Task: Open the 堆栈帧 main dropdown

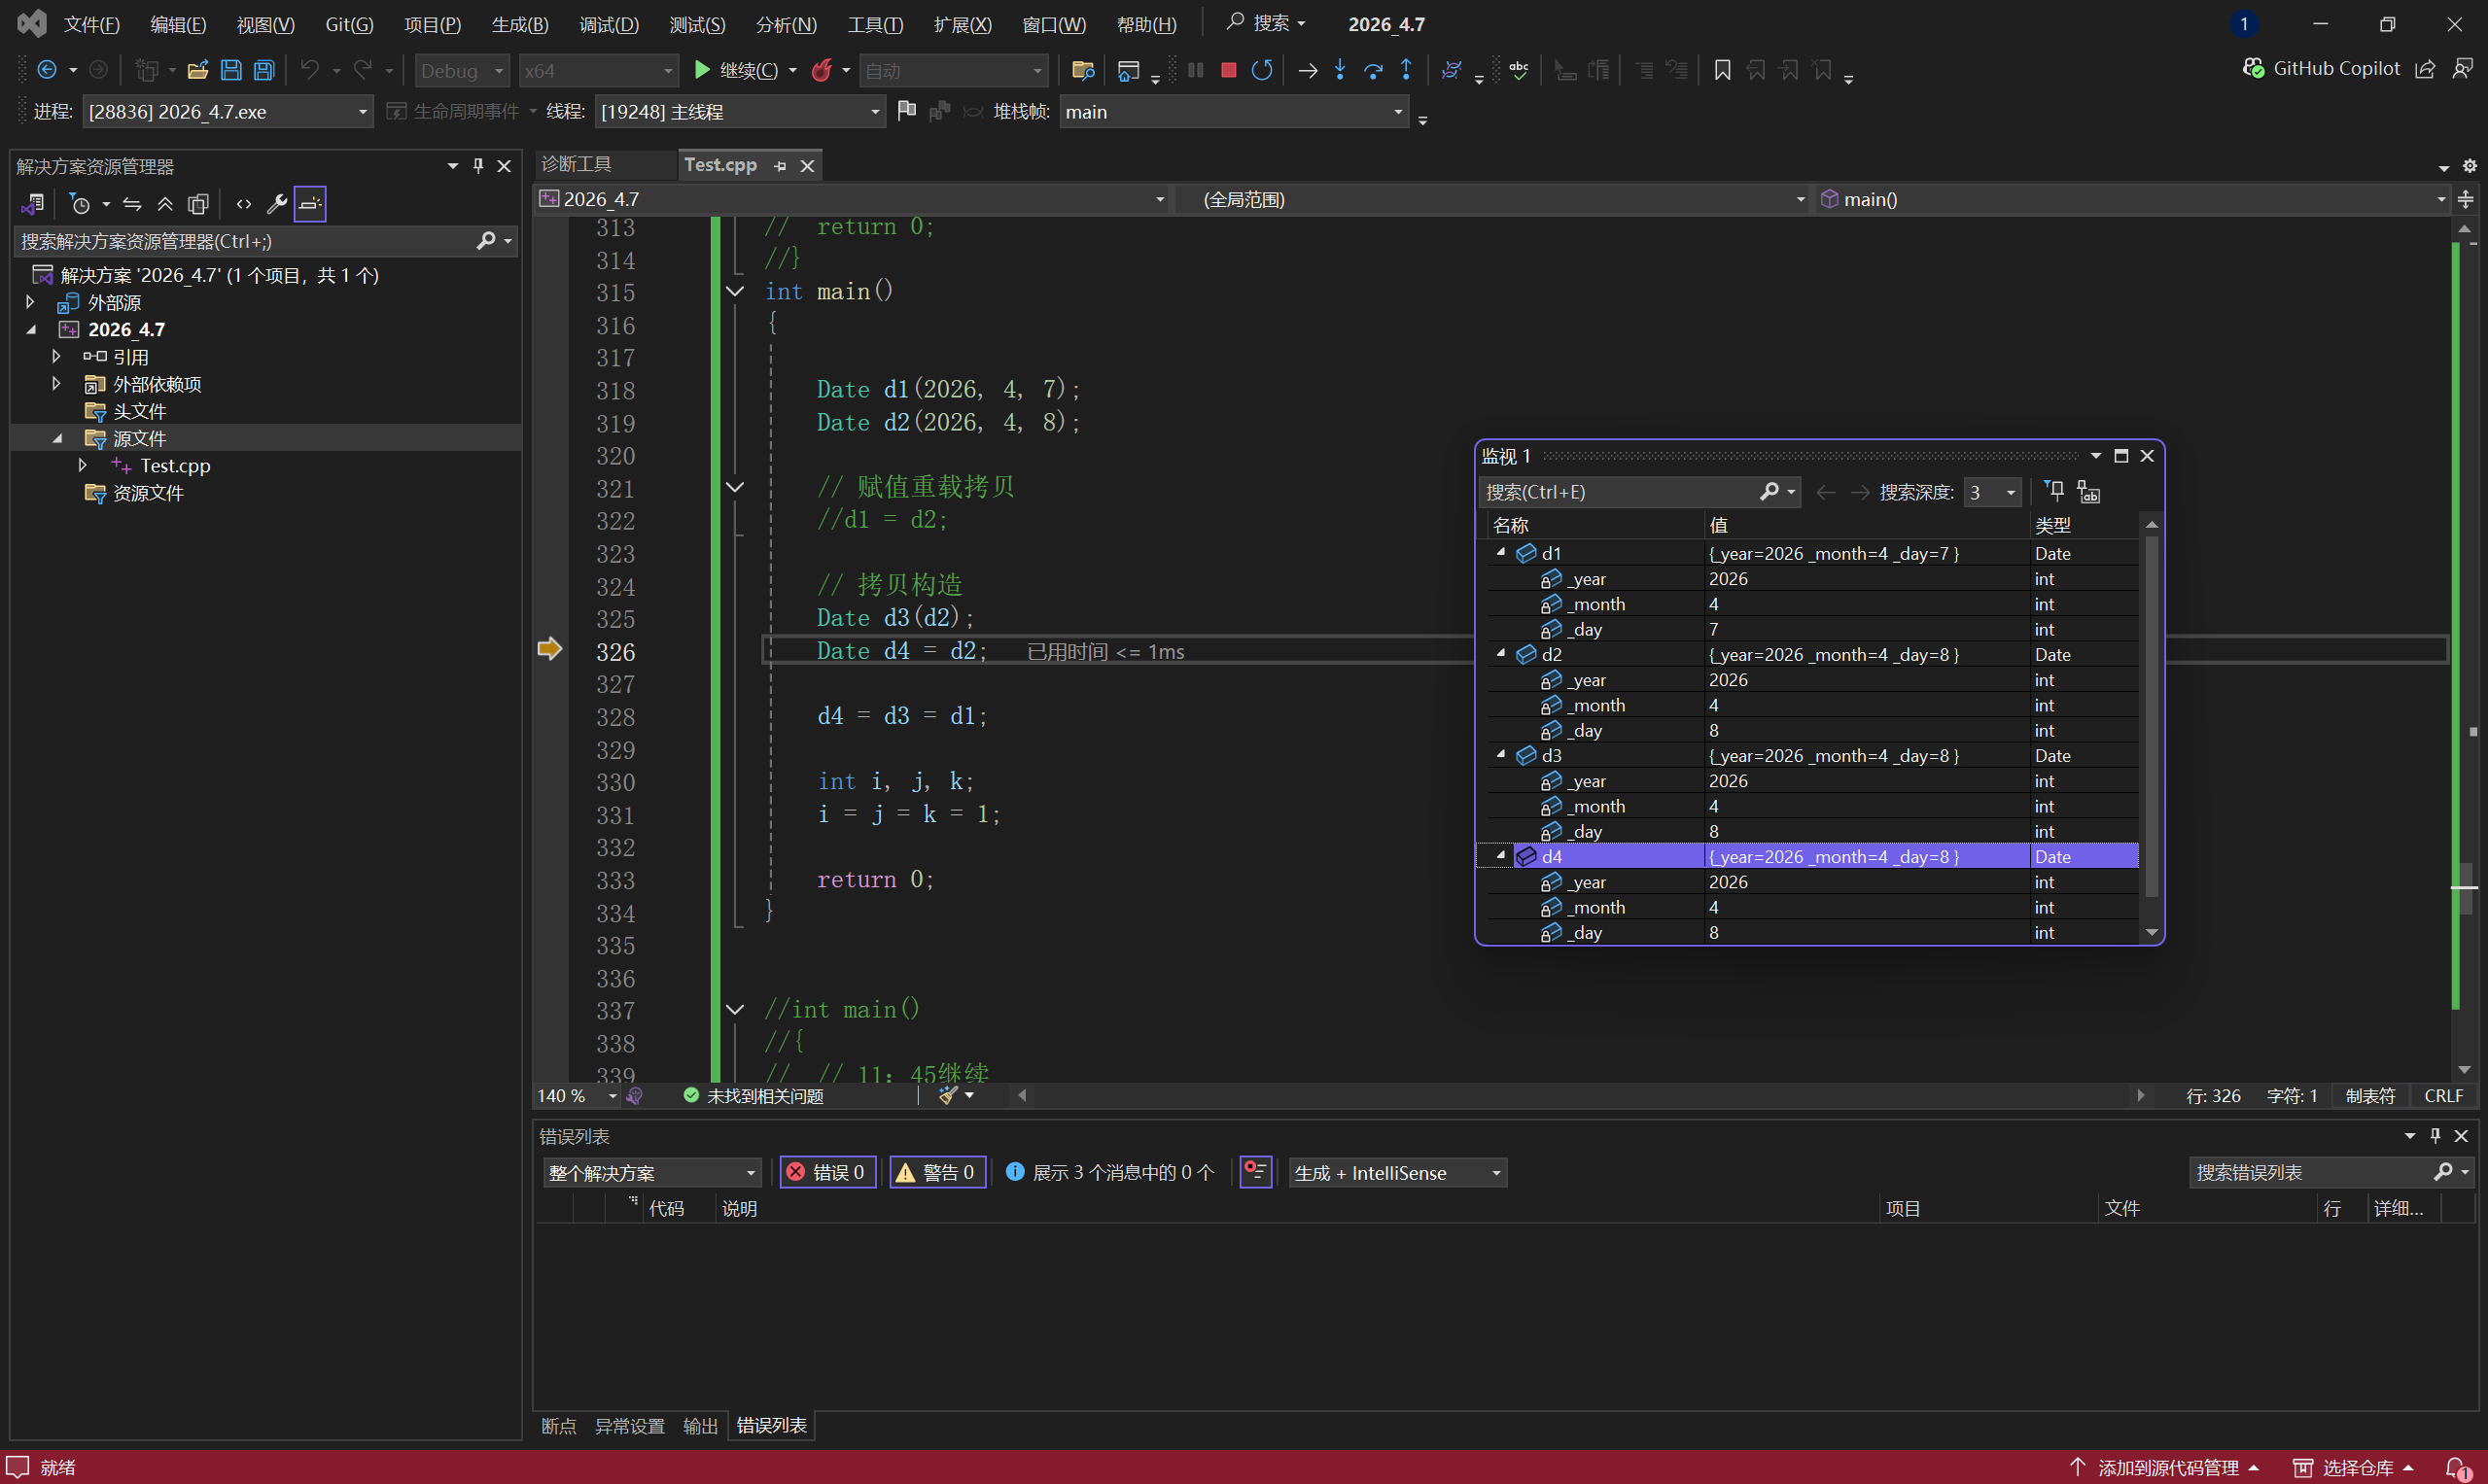Action: tap(1397, 112)
